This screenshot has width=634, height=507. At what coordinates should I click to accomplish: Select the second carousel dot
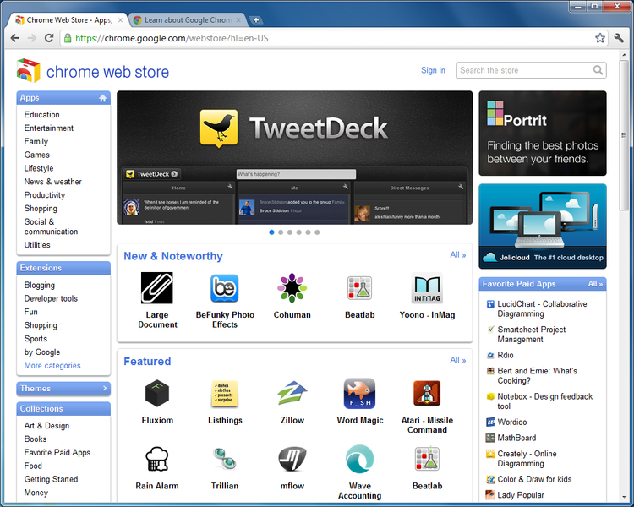pyautogui.click(x=281, y=232)
